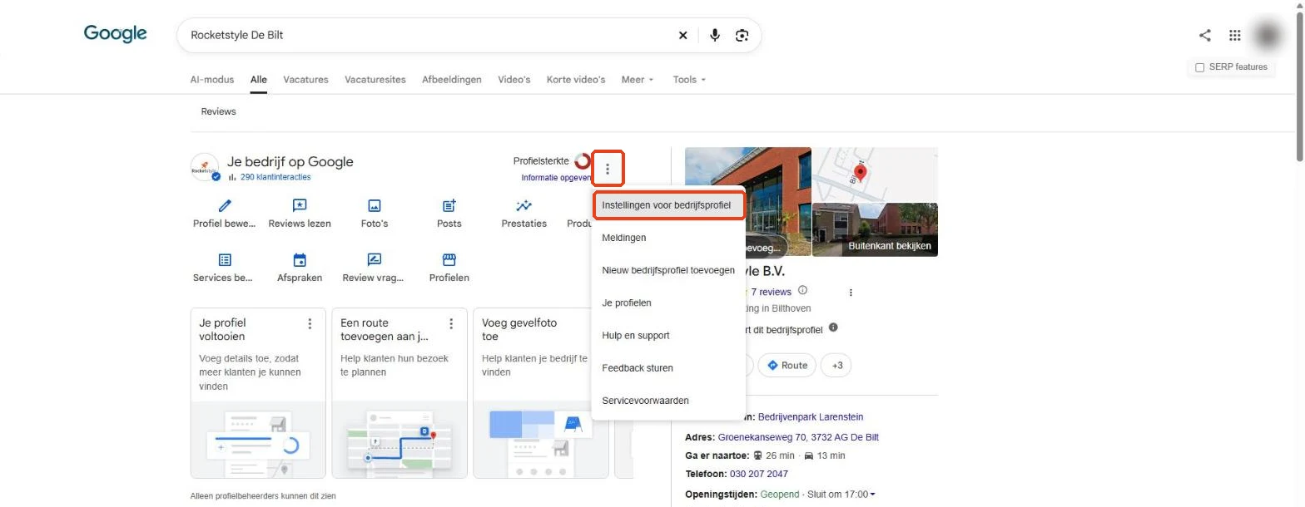Open options on Je profiel voltooien card
The image size is (1305, 507).
click(x=310, y=323)
